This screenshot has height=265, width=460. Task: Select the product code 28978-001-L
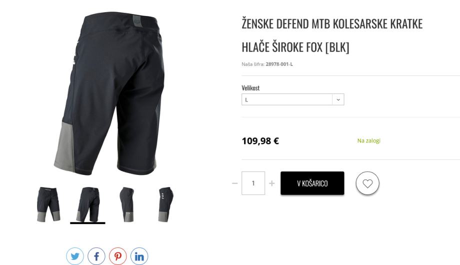click(x=279, y=64)
